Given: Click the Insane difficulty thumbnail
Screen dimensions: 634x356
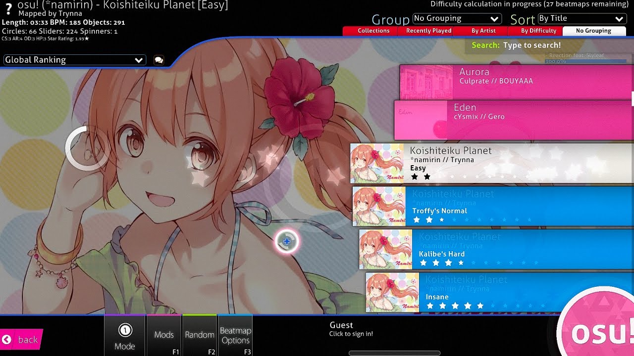Looking at the screenshot, I should point(392,292).
